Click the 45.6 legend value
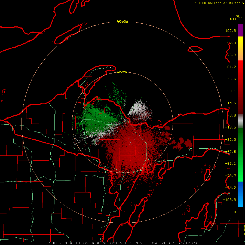The image size is (245, 245). pos(232,79)
